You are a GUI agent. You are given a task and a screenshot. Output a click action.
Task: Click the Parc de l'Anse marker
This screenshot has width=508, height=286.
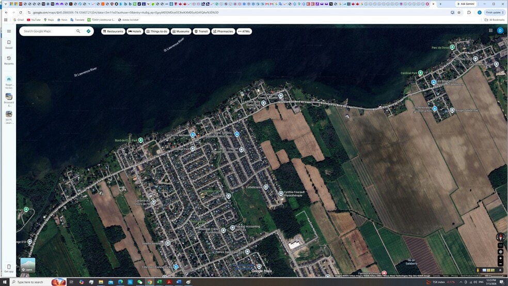click(x=452, y=47)
